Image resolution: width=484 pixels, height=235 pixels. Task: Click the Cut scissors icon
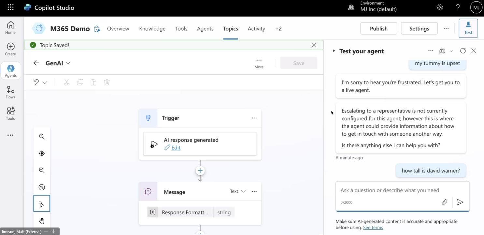pos(67,82)
